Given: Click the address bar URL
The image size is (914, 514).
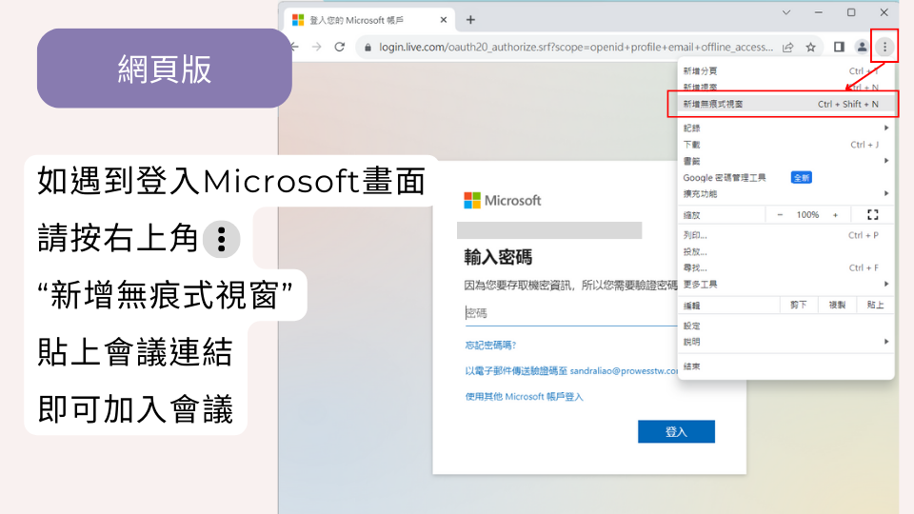Looking at the screenshot, I should tap(576, 48).
